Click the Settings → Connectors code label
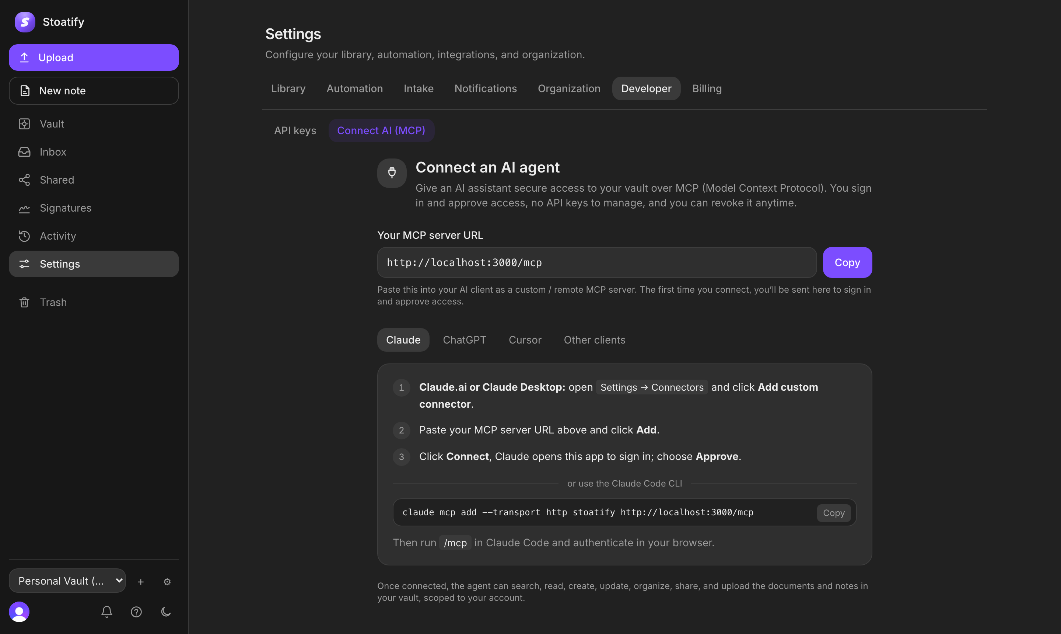Screen dimensions: 1061x634 coord(652,387)
